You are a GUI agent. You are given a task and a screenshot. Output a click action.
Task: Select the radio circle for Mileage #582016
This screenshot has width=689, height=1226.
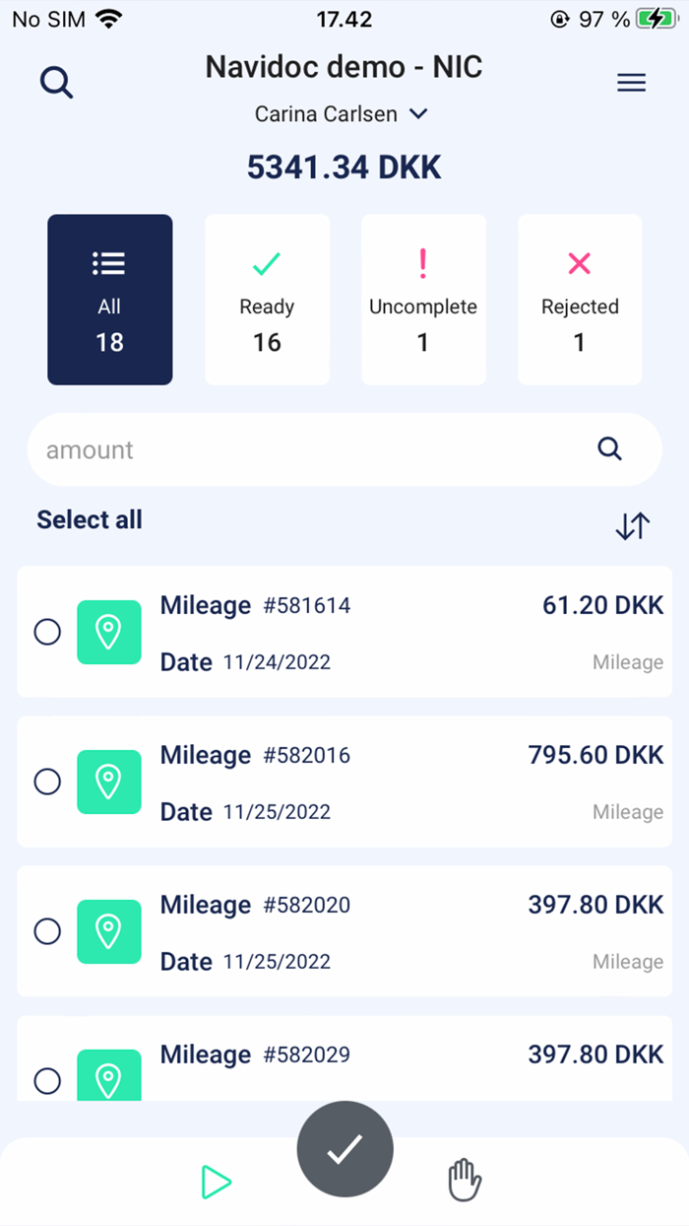(x=47, y=782)
